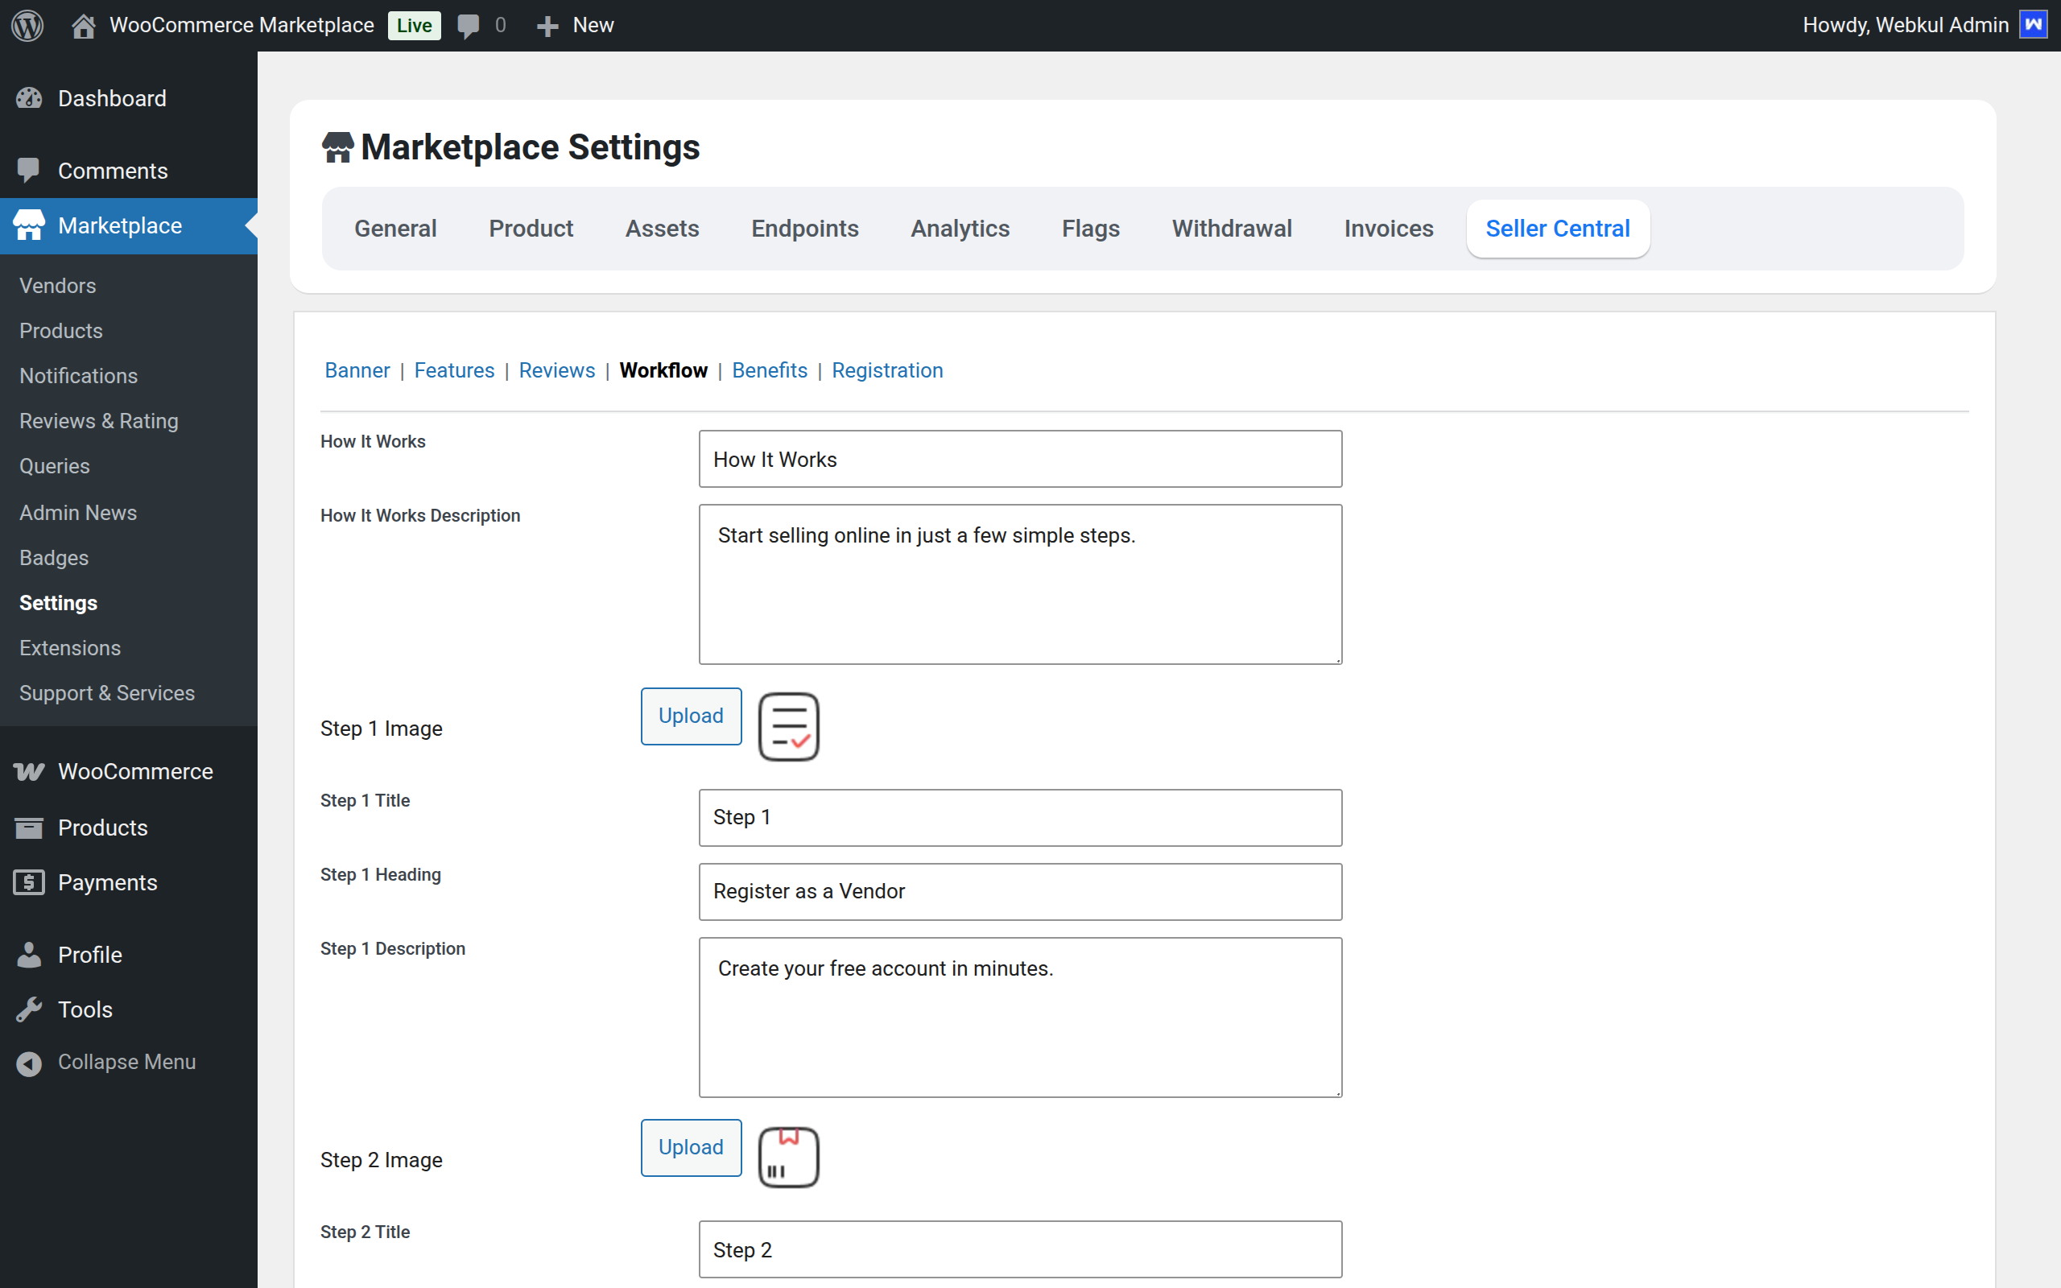Click the Payments dollar icon in the sidebar
Screen dimensions: 2061x1288
[x=29, y=882]
